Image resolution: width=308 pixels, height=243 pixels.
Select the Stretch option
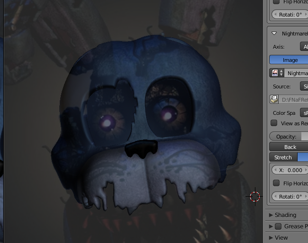click(x=283, y=157)
